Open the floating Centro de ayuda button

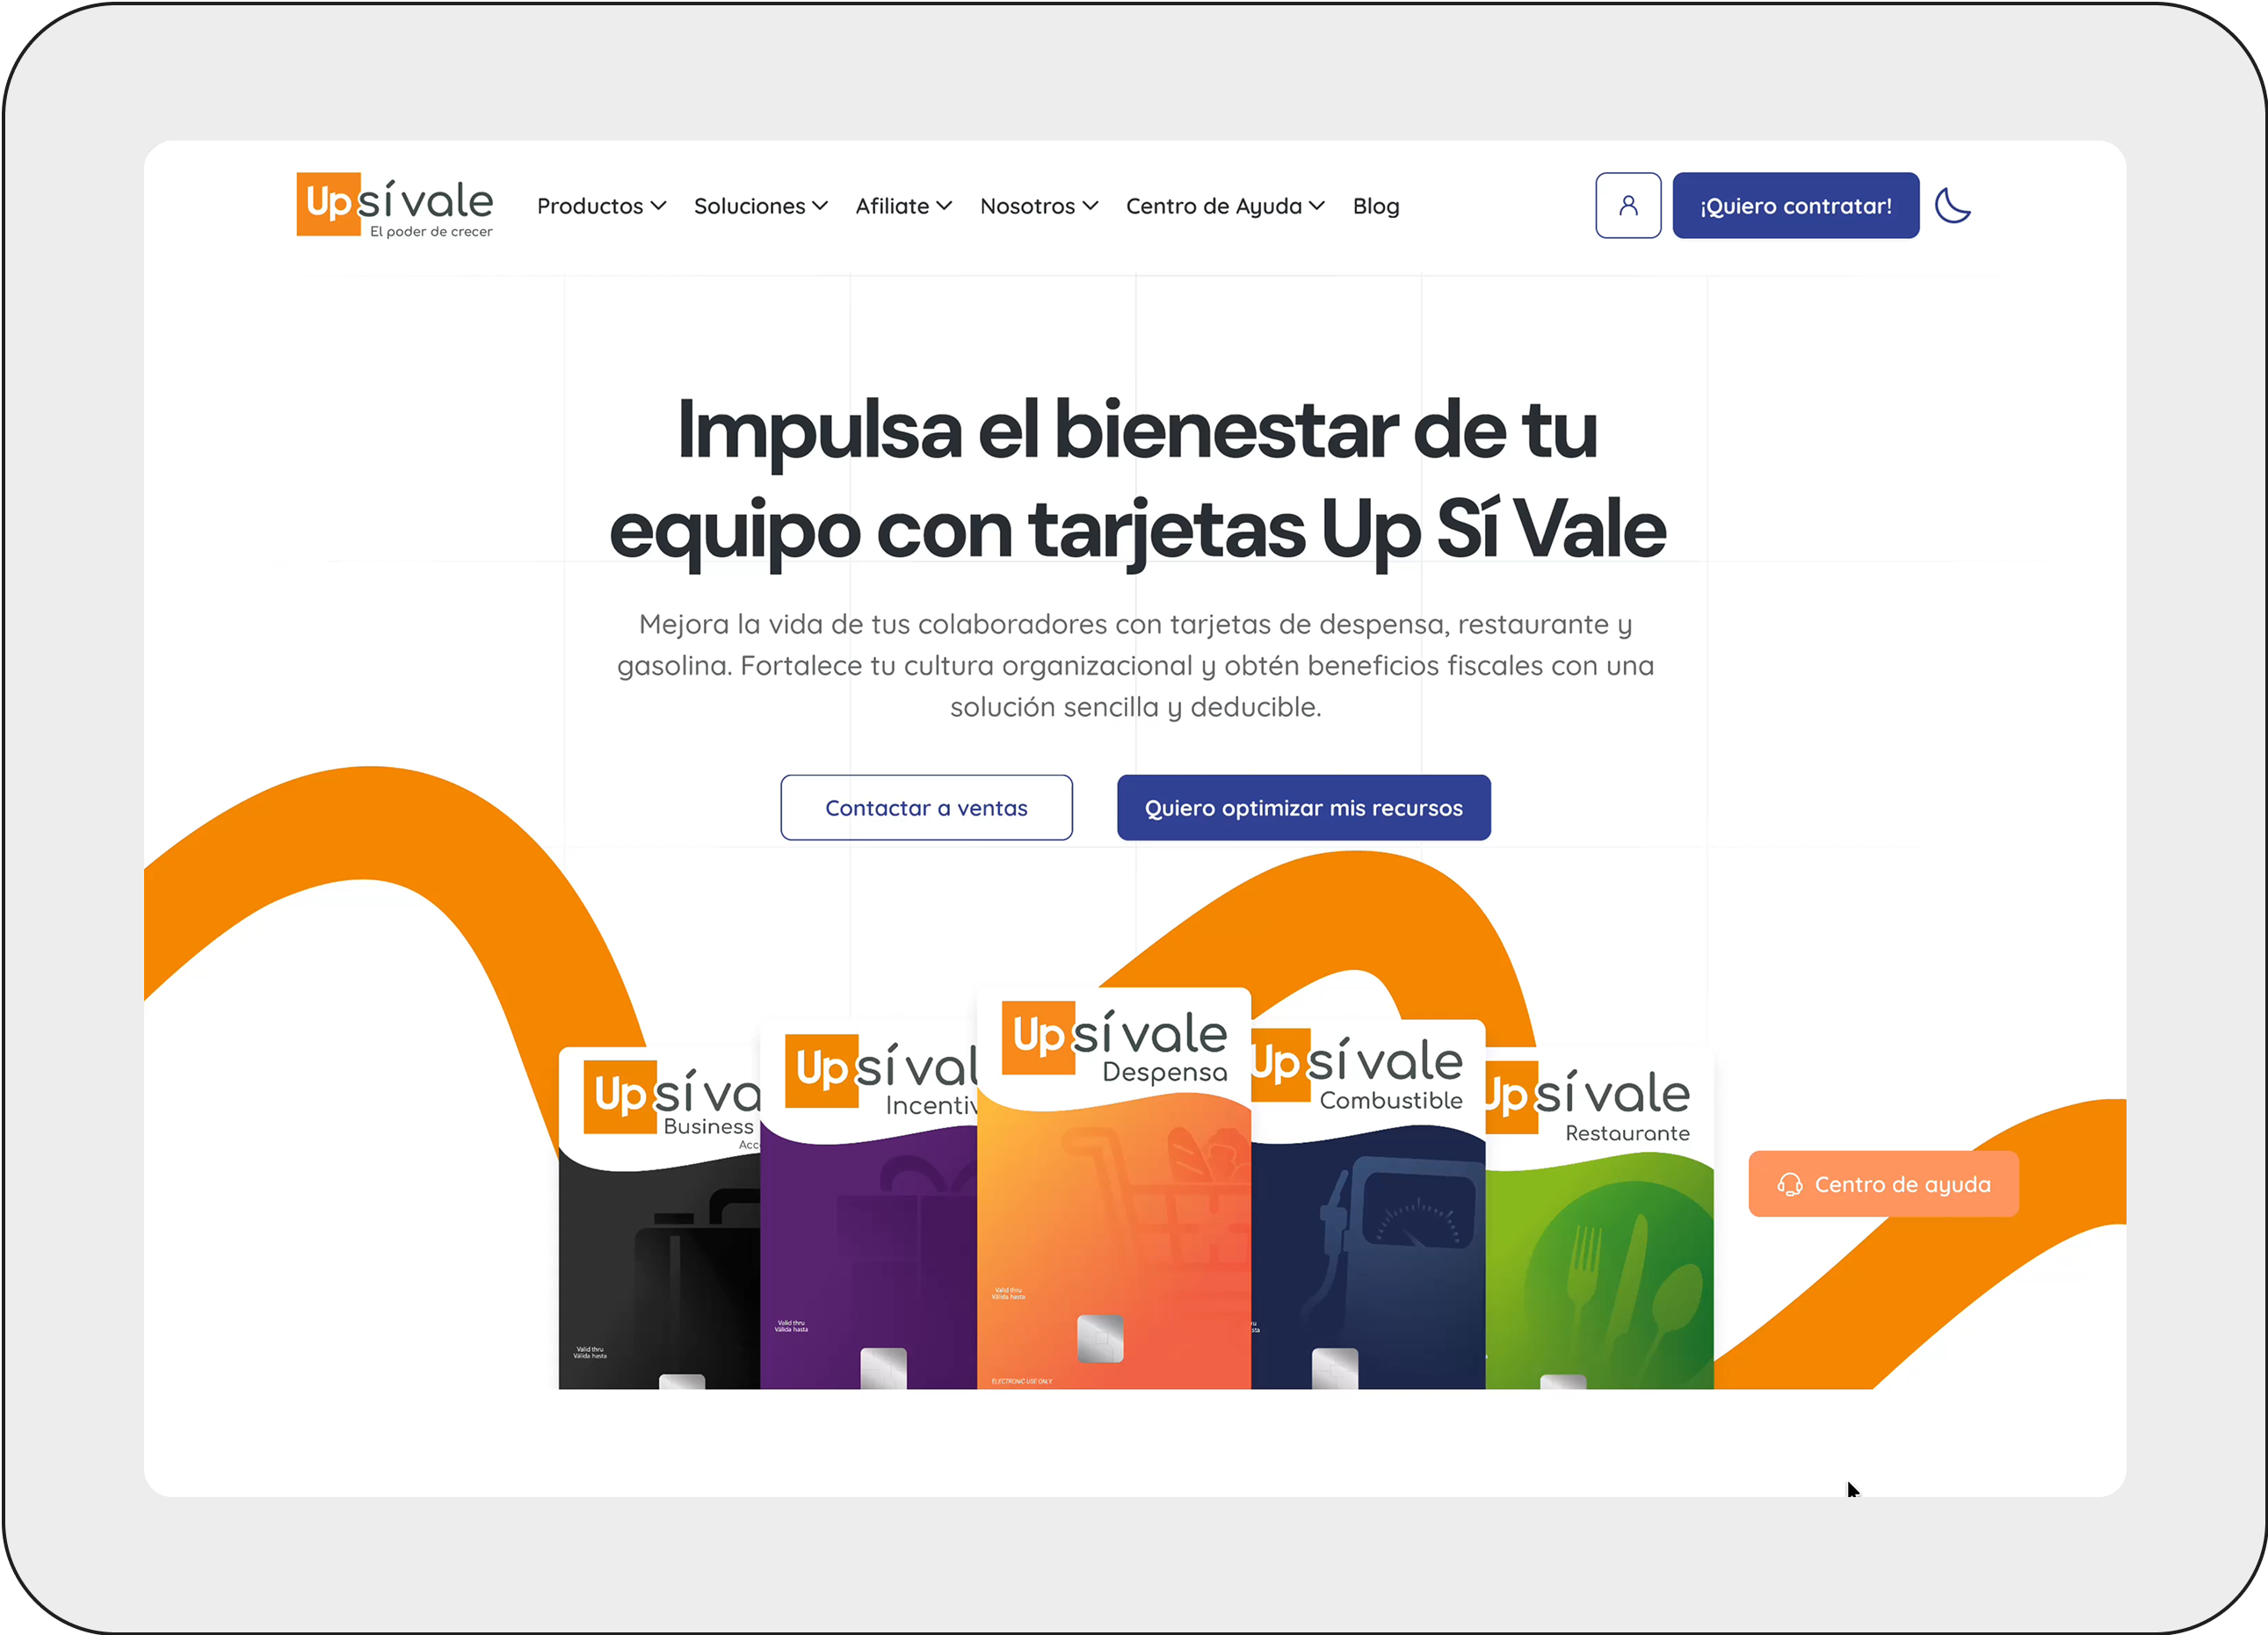click(1883, 1184)
